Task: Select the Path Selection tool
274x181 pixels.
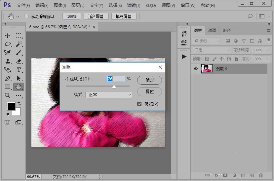Action: coord(19,79)
